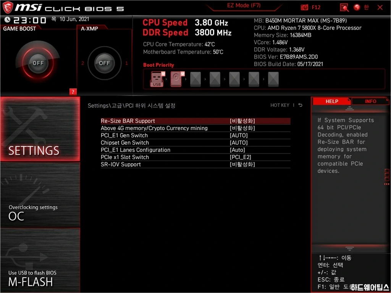Click the DDR Speed 3800 MHz value
This screenshot has width=391, height=293.
pyautogui.click(x=213, y=33)
